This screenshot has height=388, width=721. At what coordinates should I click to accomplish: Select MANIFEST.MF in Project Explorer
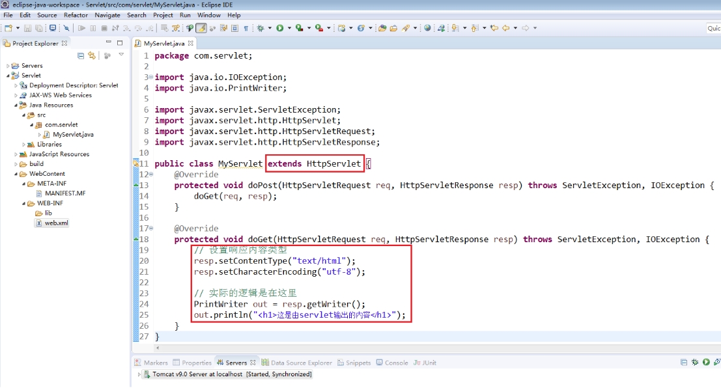(x=61, y=193)
